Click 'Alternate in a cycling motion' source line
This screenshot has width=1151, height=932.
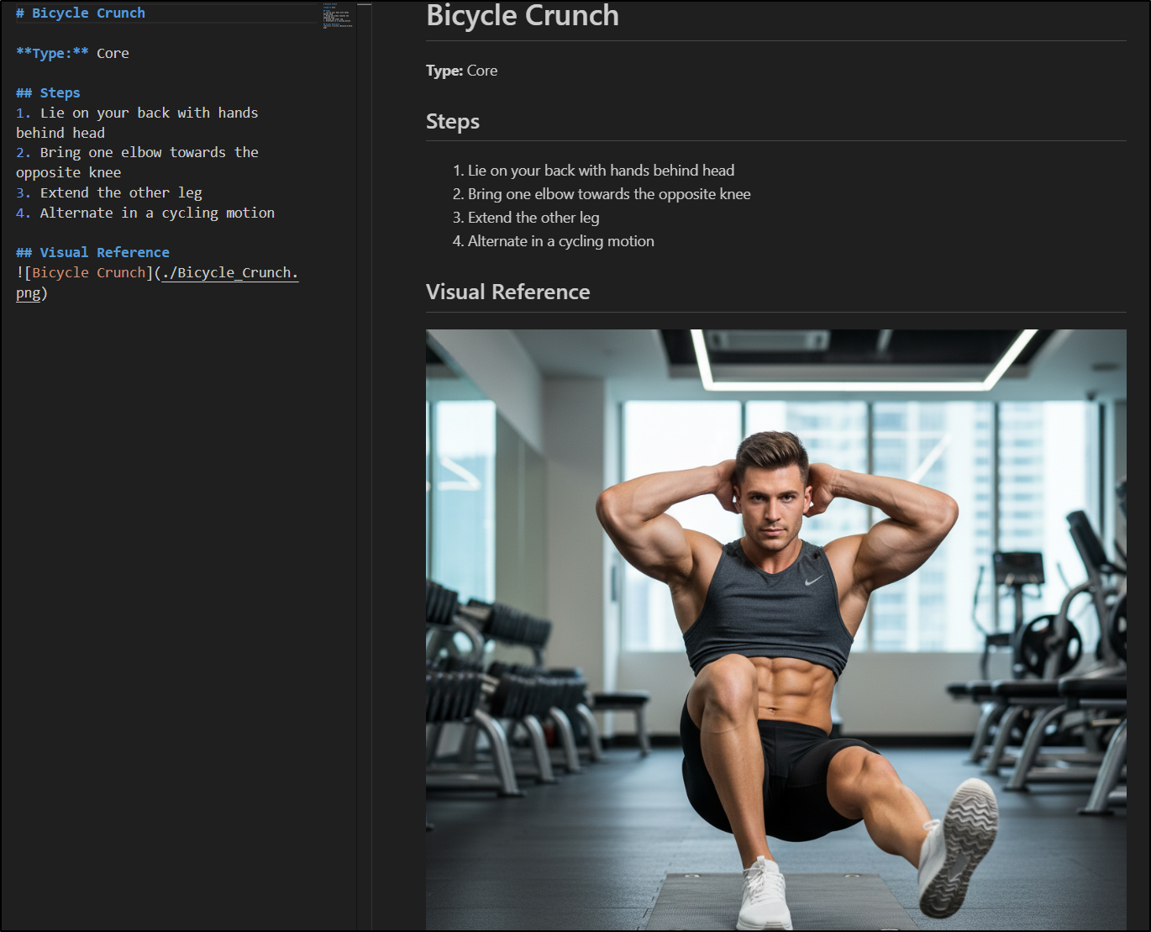tap(157, 213)
